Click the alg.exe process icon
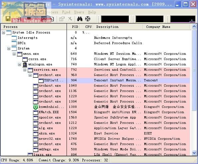 click(x=36, y=128)
